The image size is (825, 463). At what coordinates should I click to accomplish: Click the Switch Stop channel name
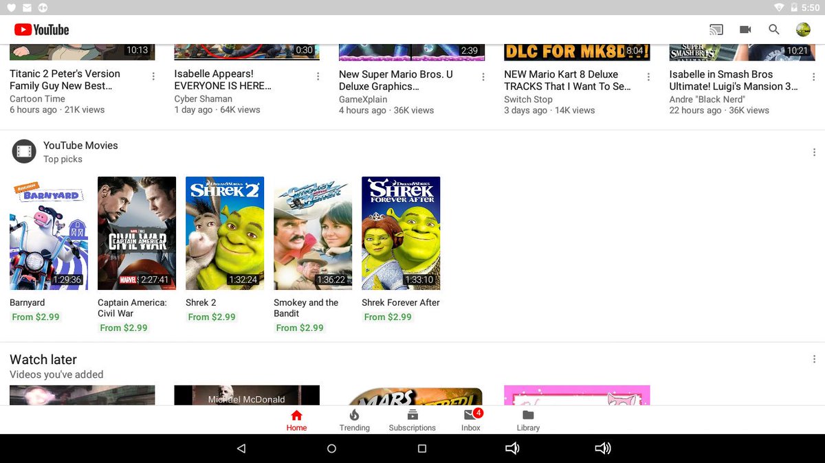pos(528,99)
